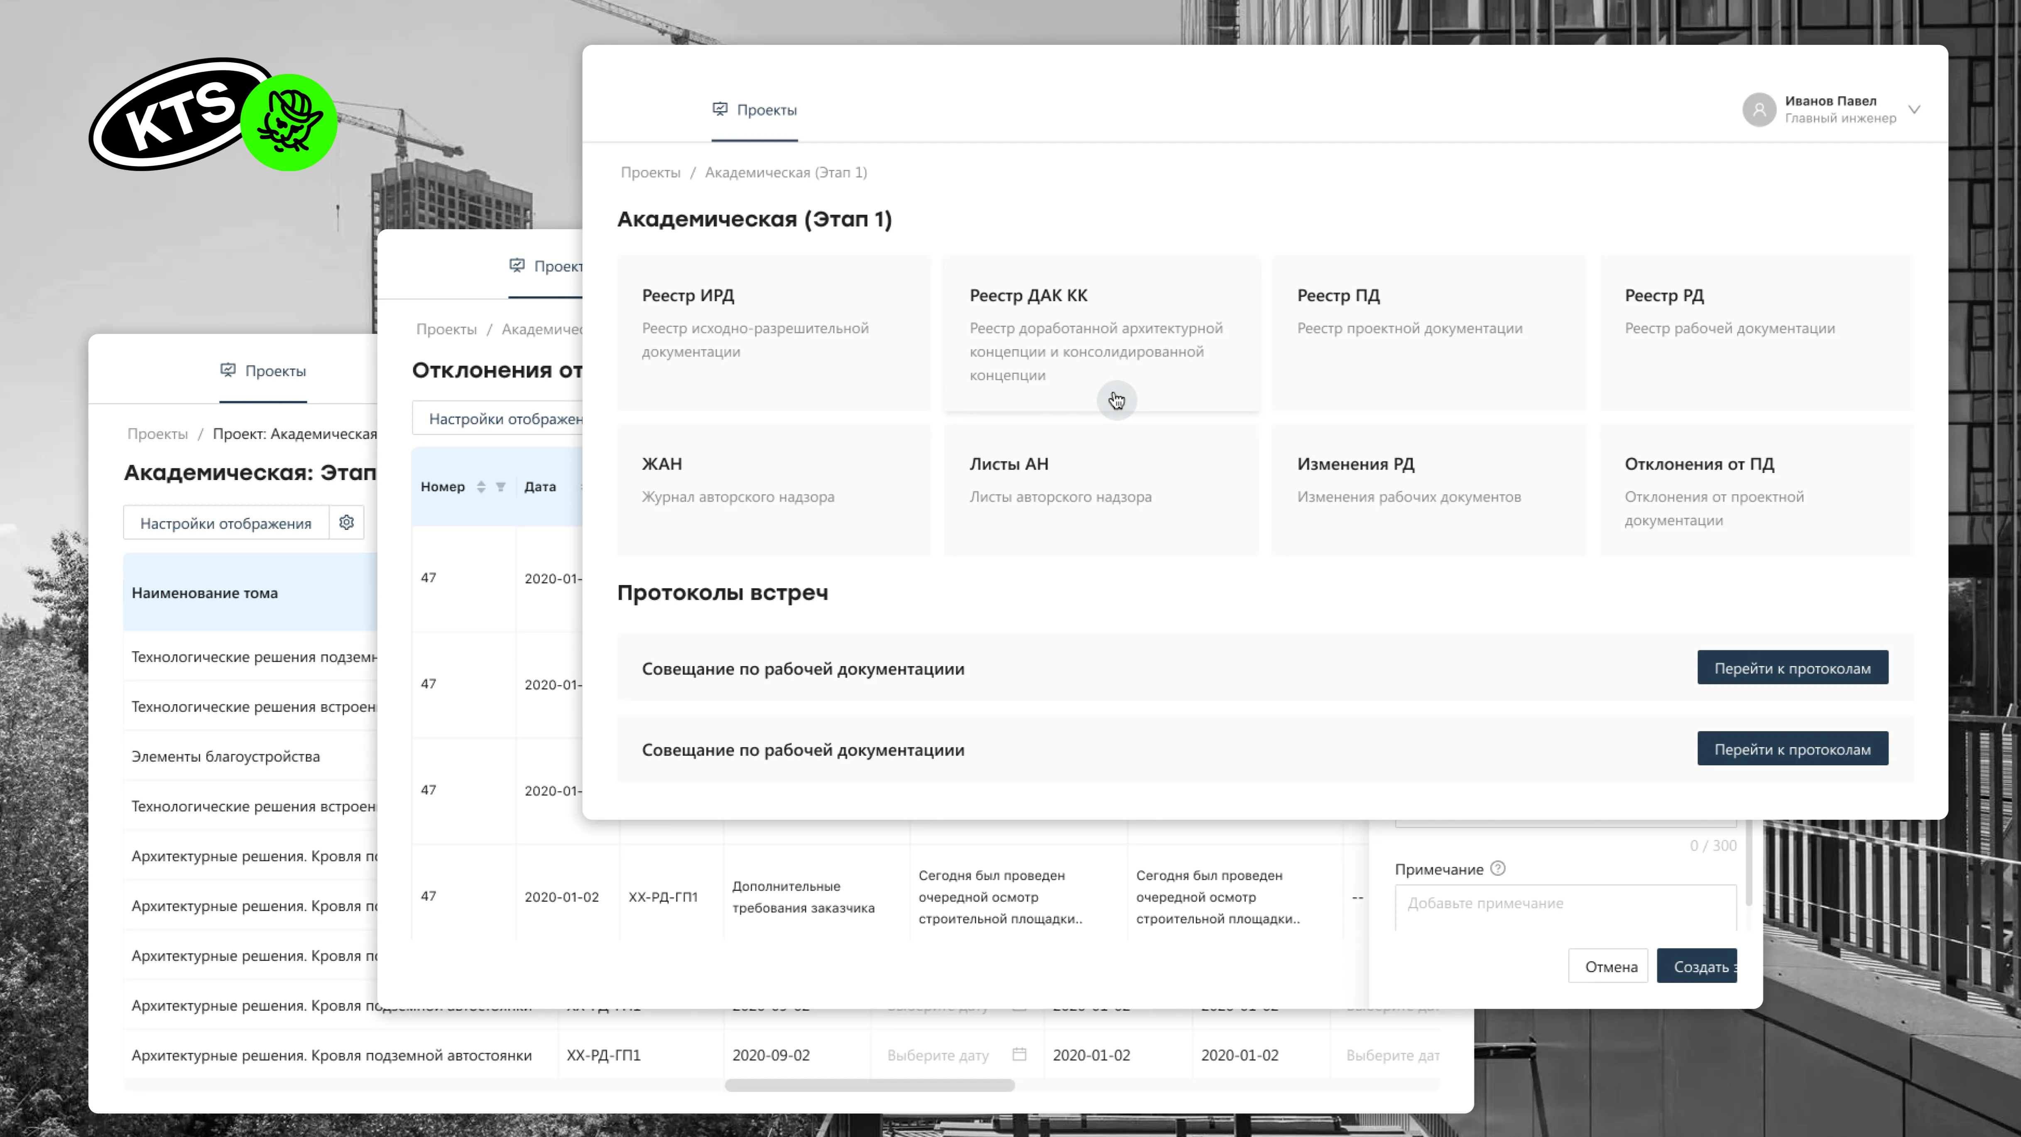Sort table by Номер column arrows

[481, 487]
